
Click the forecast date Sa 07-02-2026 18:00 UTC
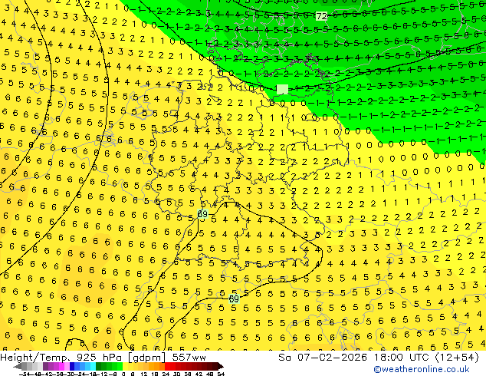tap(355, 358)
